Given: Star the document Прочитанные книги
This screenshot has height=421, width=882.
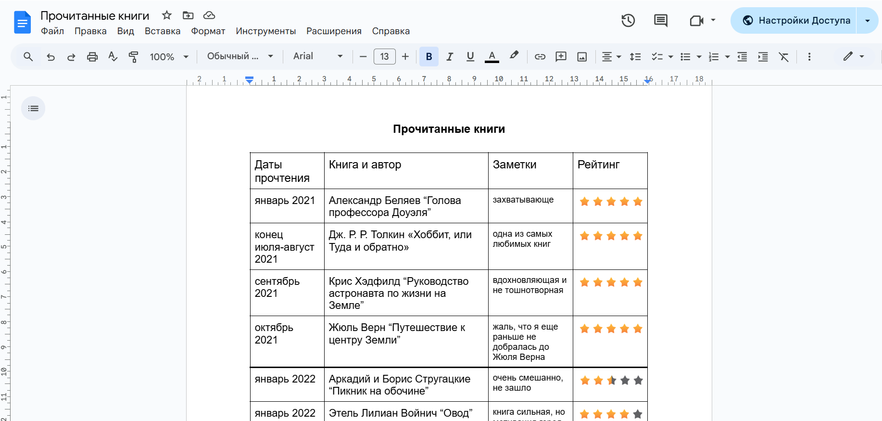Looking at the screenshot, I should pyautogui.click(x=167, y=15).
